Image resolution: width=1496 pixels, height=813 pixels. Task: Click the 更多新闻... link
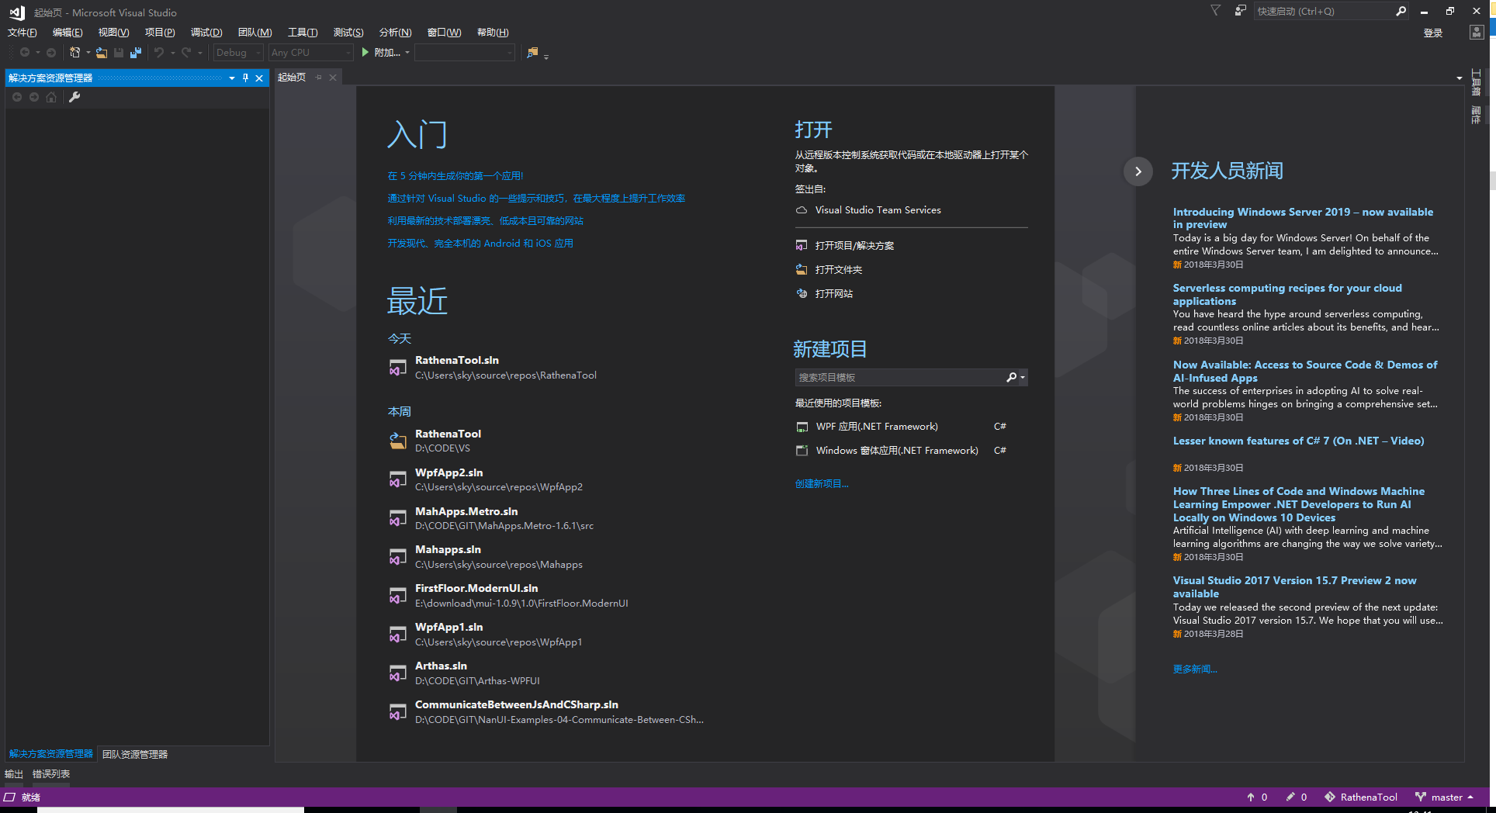click(x=1195, y=669)
